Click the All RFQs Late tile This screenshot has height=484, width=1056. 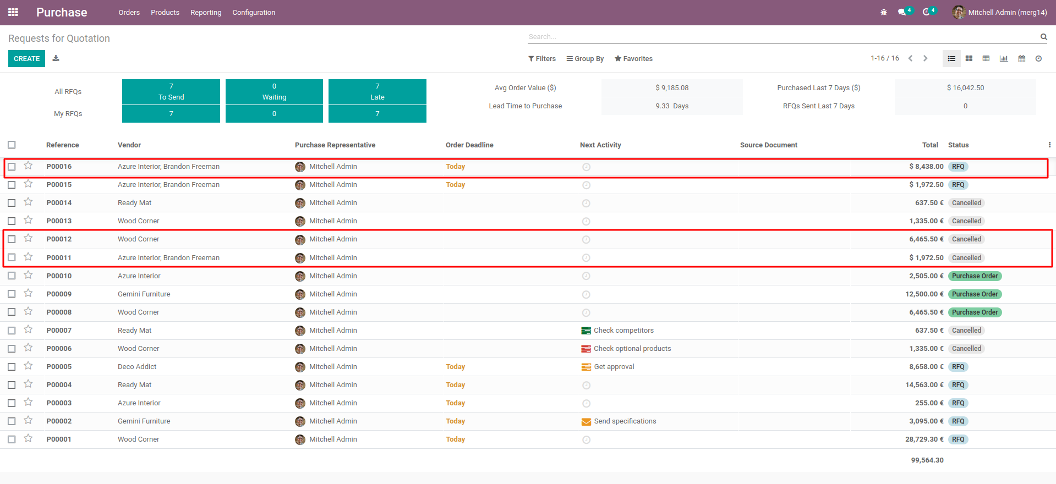click(377, 91)
